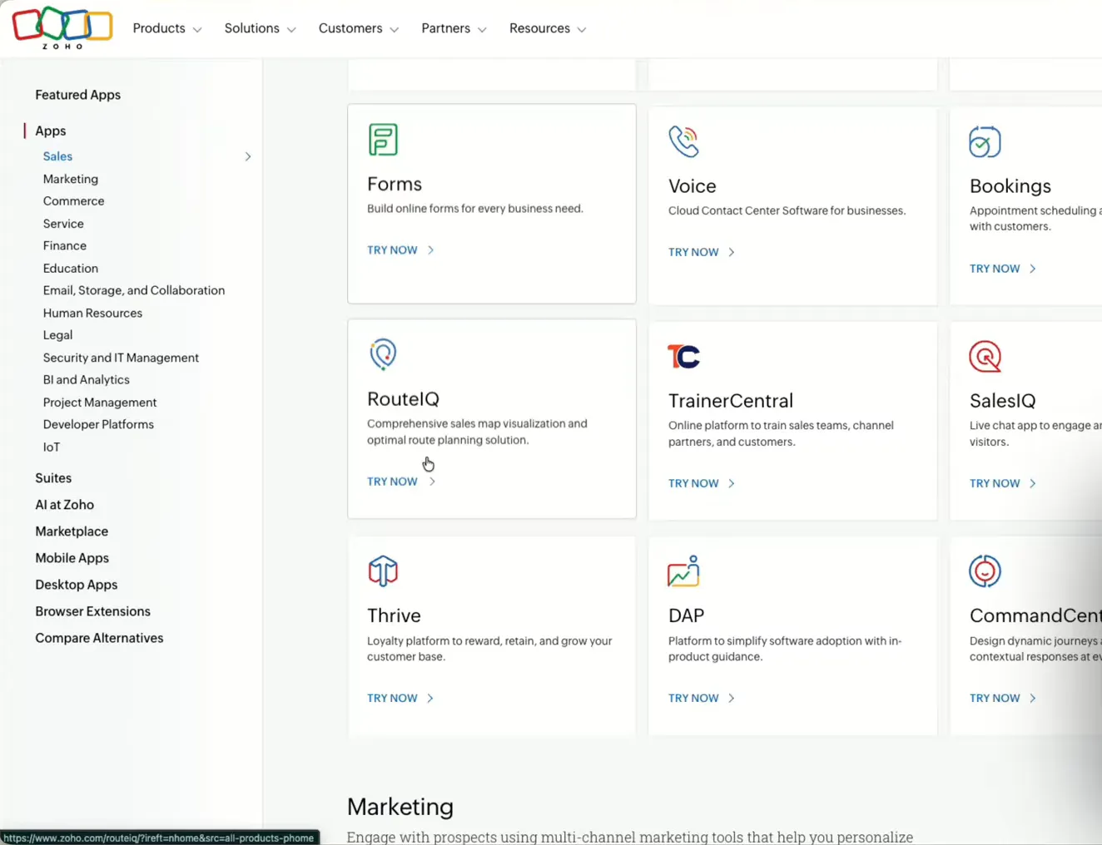Viewport: 1102px width, 845px height.
Task: Click Try Now under Thrive
Action: point(400,698)
